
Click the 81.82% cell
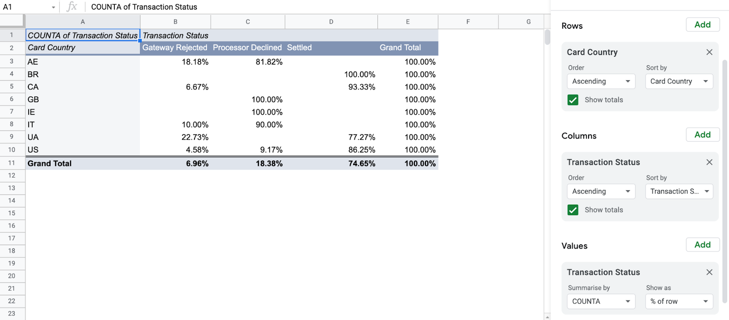(x=248, y=62)
